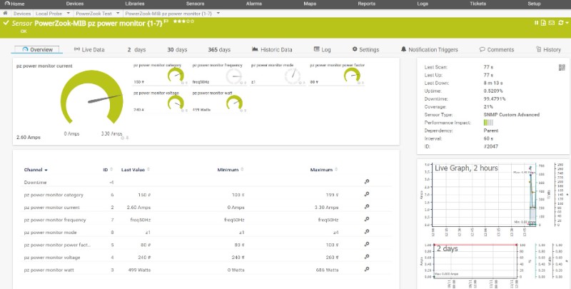Screen dimensions: 571x289
Task: Sort table by ID column
Action: pos(108,170)
